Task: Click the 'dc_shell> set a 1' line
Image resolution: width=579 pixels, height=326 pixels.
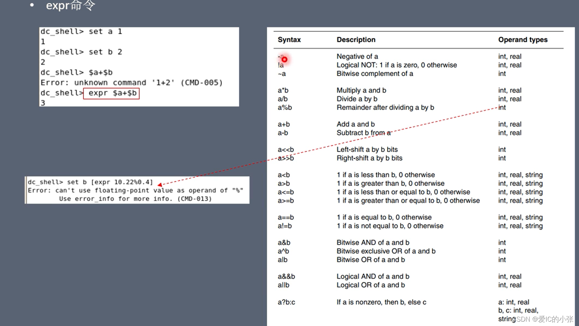Action: point(81,32)
